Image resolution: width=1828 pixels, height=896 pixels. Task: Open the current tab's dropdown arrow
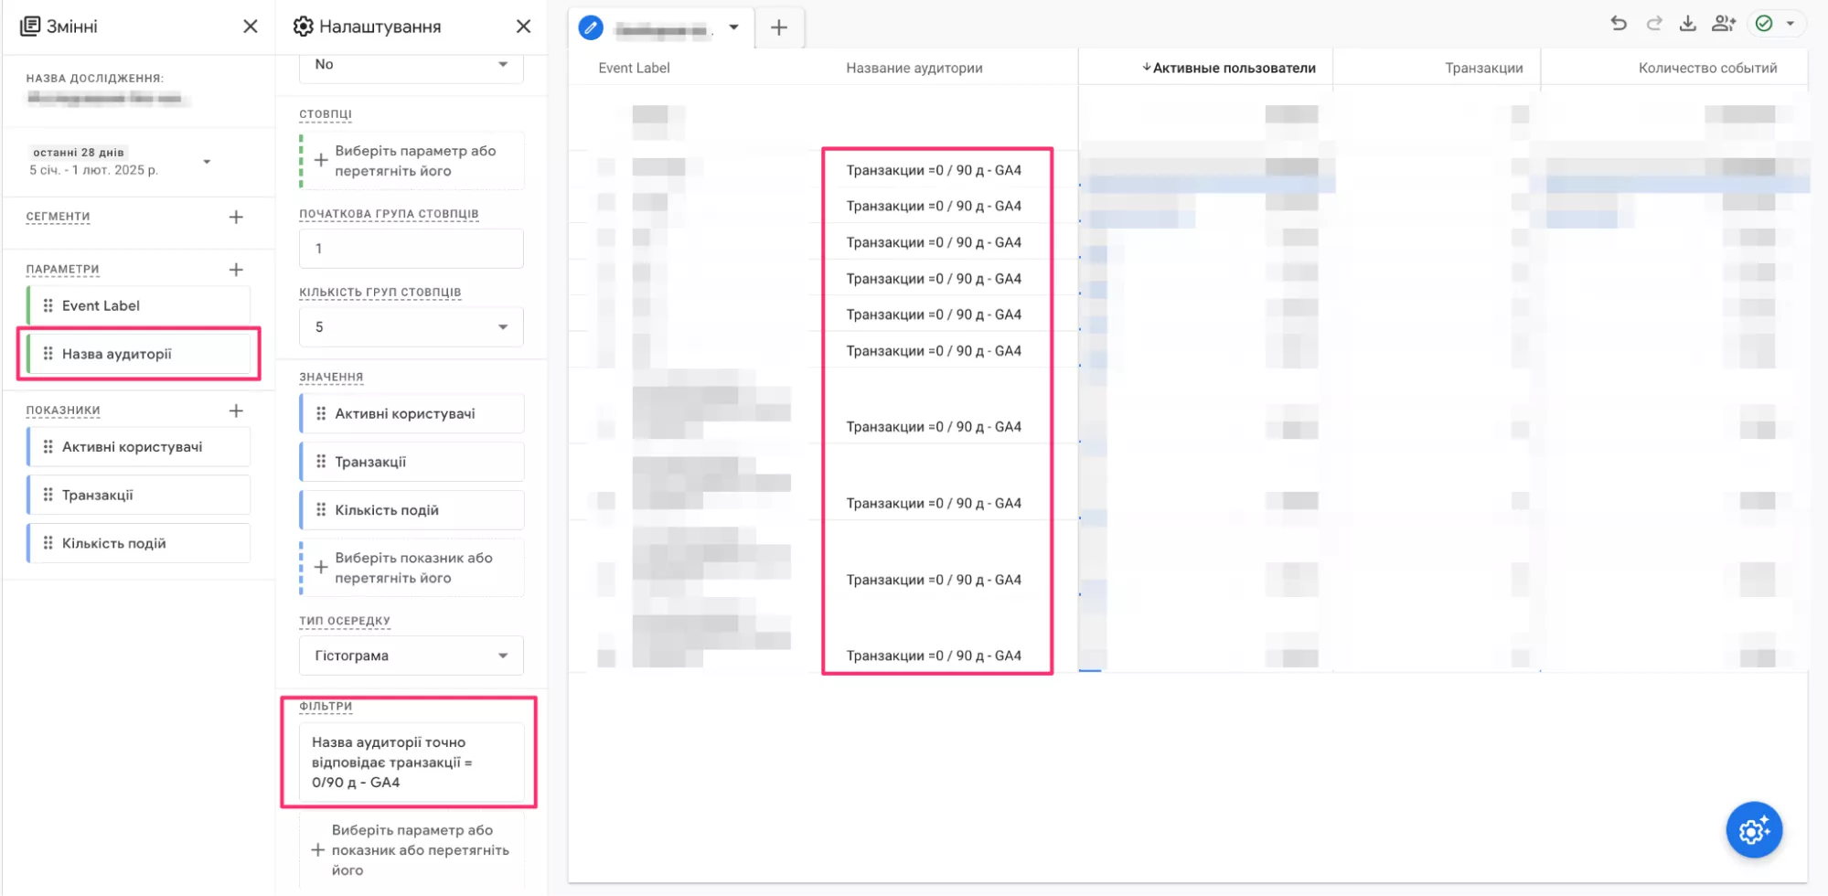tap(733, 27)
